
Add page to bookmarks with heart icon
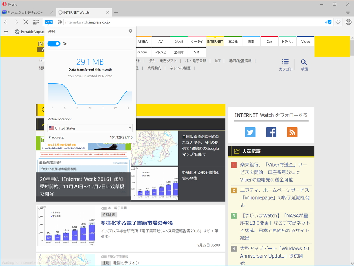(338, 22)
